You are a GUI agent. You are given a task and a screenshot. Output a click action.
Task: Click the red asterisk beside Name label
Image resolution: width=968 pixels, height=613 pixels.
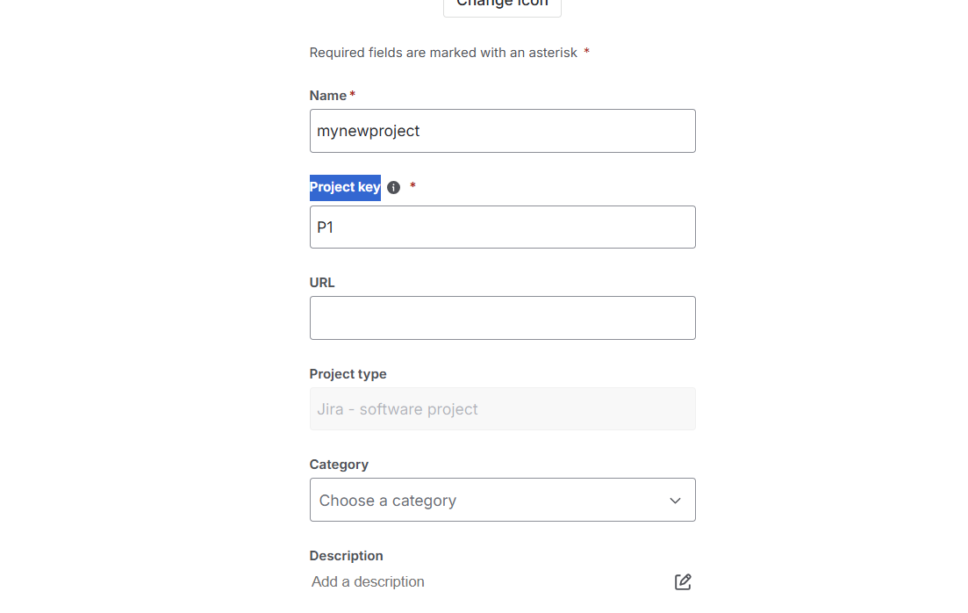tap(353, 94)
